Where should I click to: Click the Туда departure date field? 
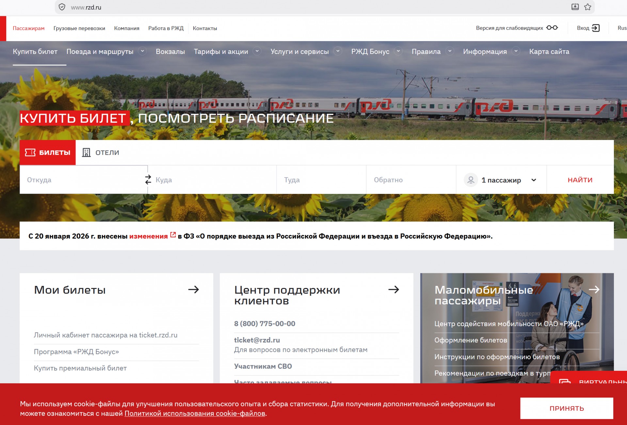(321, 180)
